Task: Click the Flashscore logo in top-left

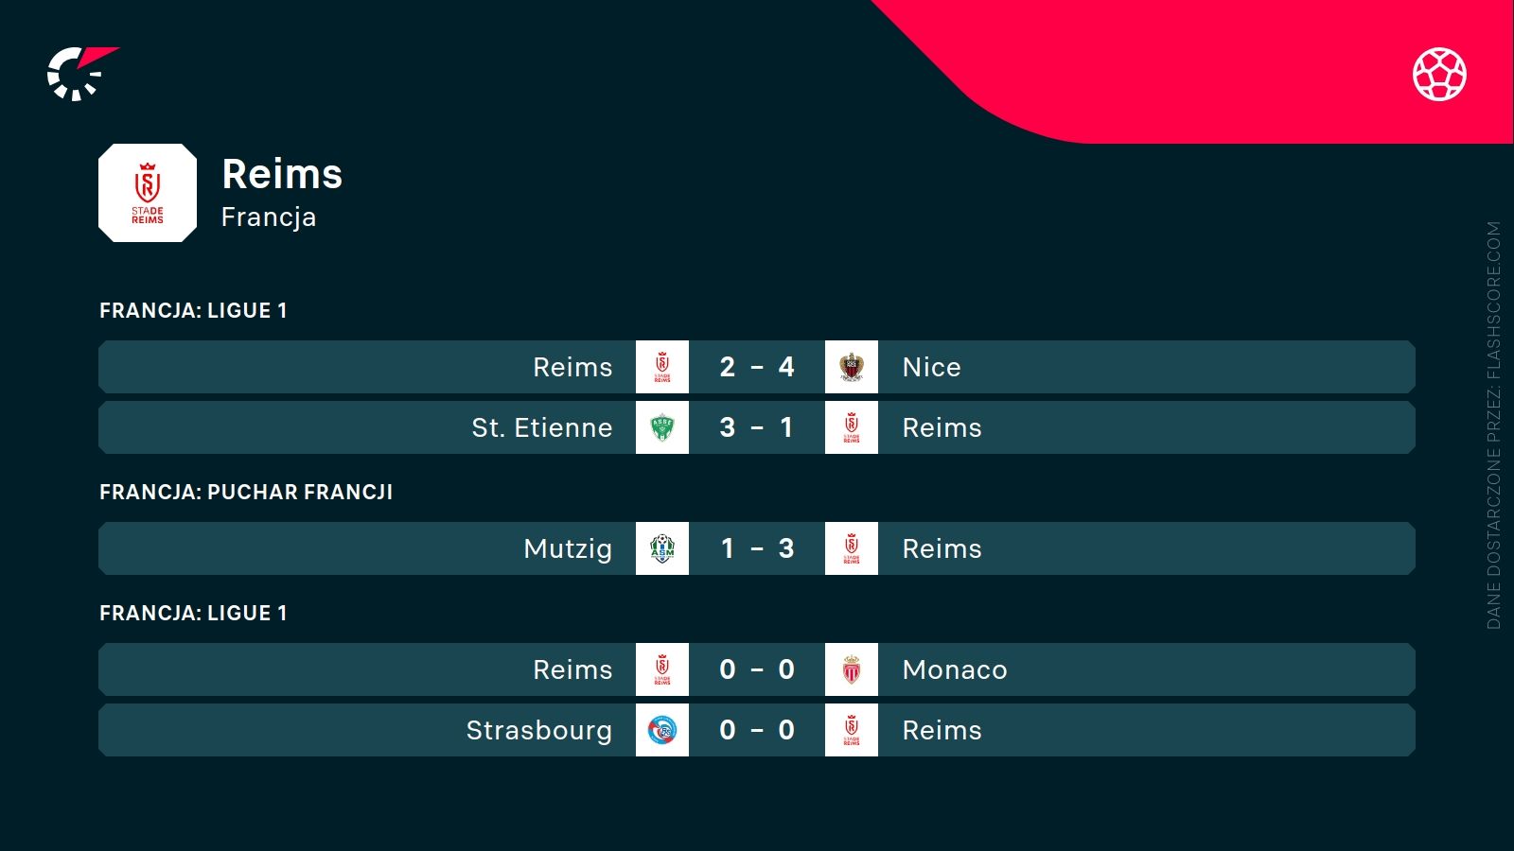Action: tap(79, 74)
